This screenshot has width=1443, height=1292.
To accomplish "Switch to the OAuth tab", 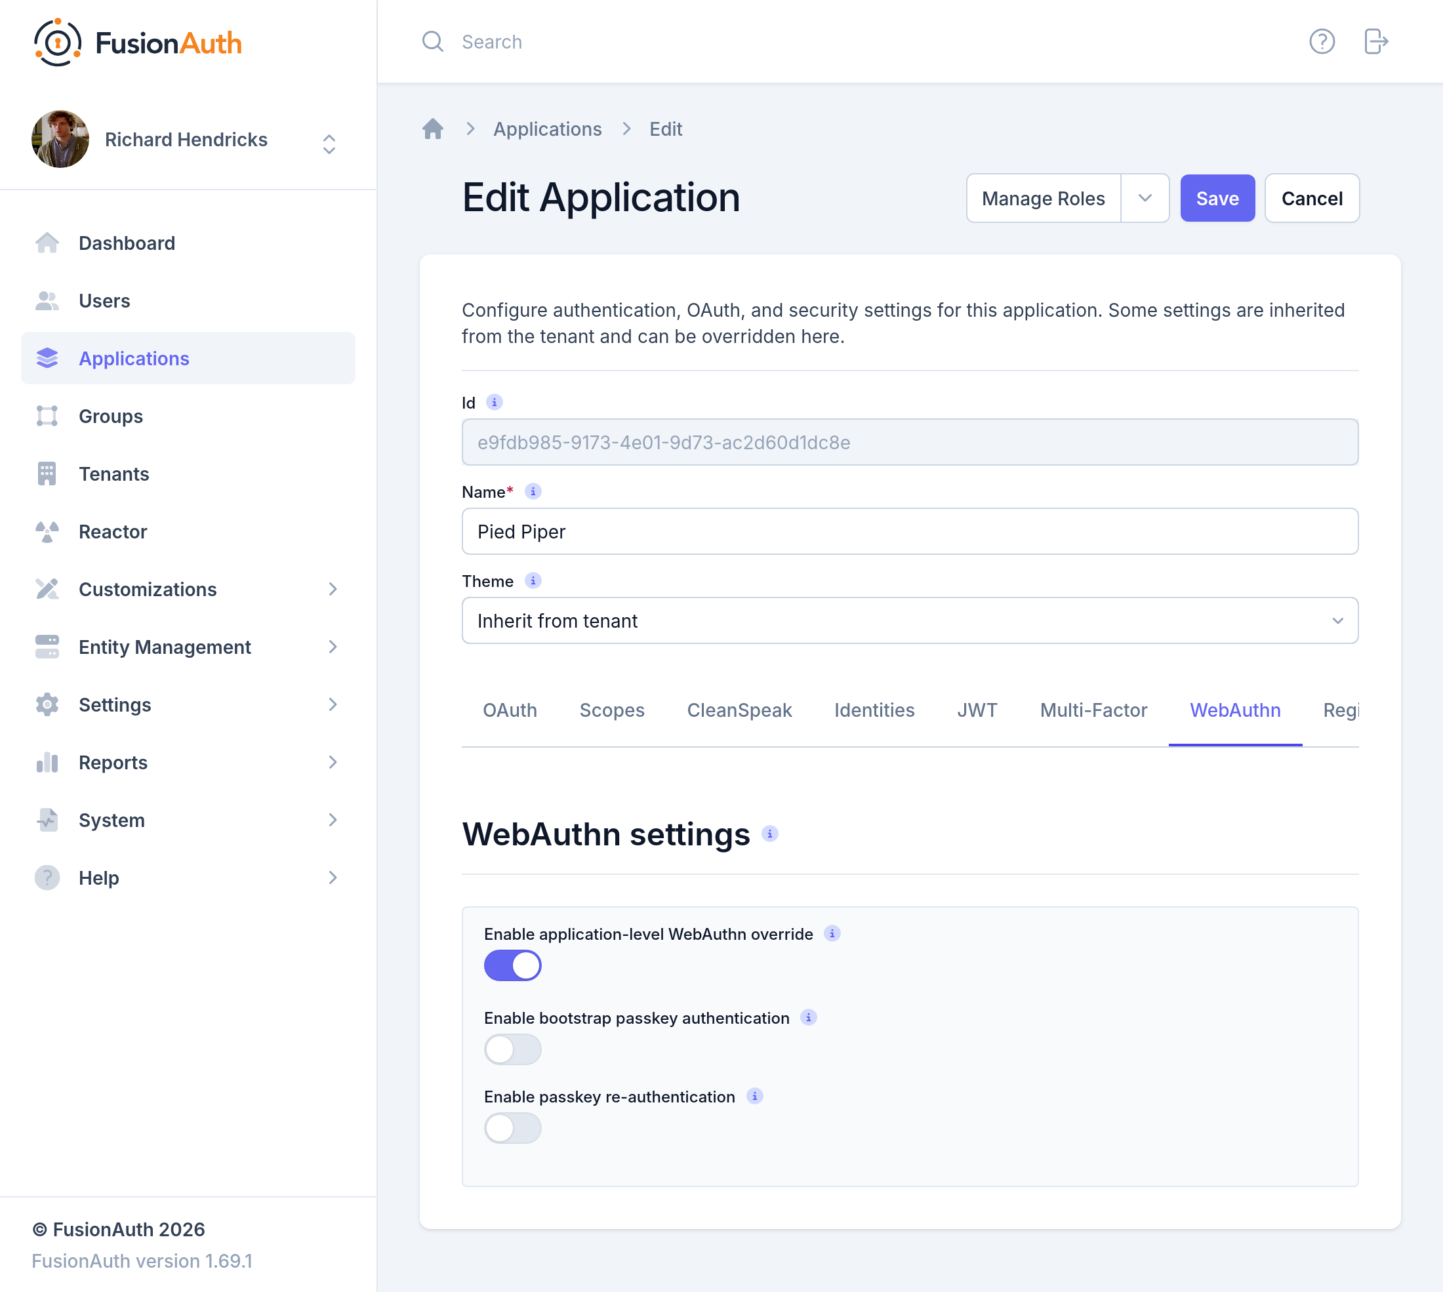I will click(x=510, y=710).
